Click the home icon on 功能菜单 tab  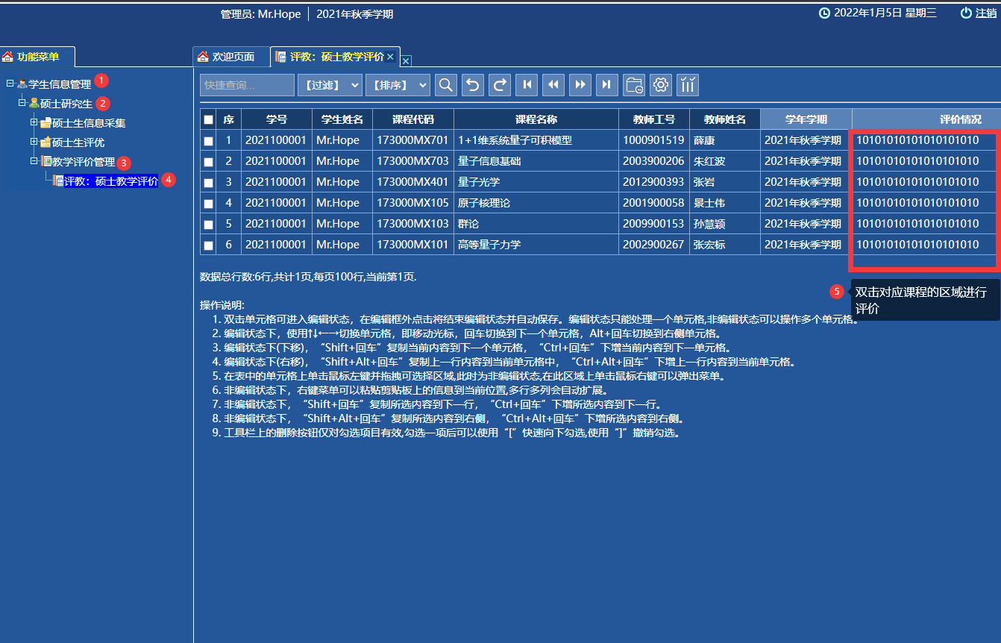7,57
